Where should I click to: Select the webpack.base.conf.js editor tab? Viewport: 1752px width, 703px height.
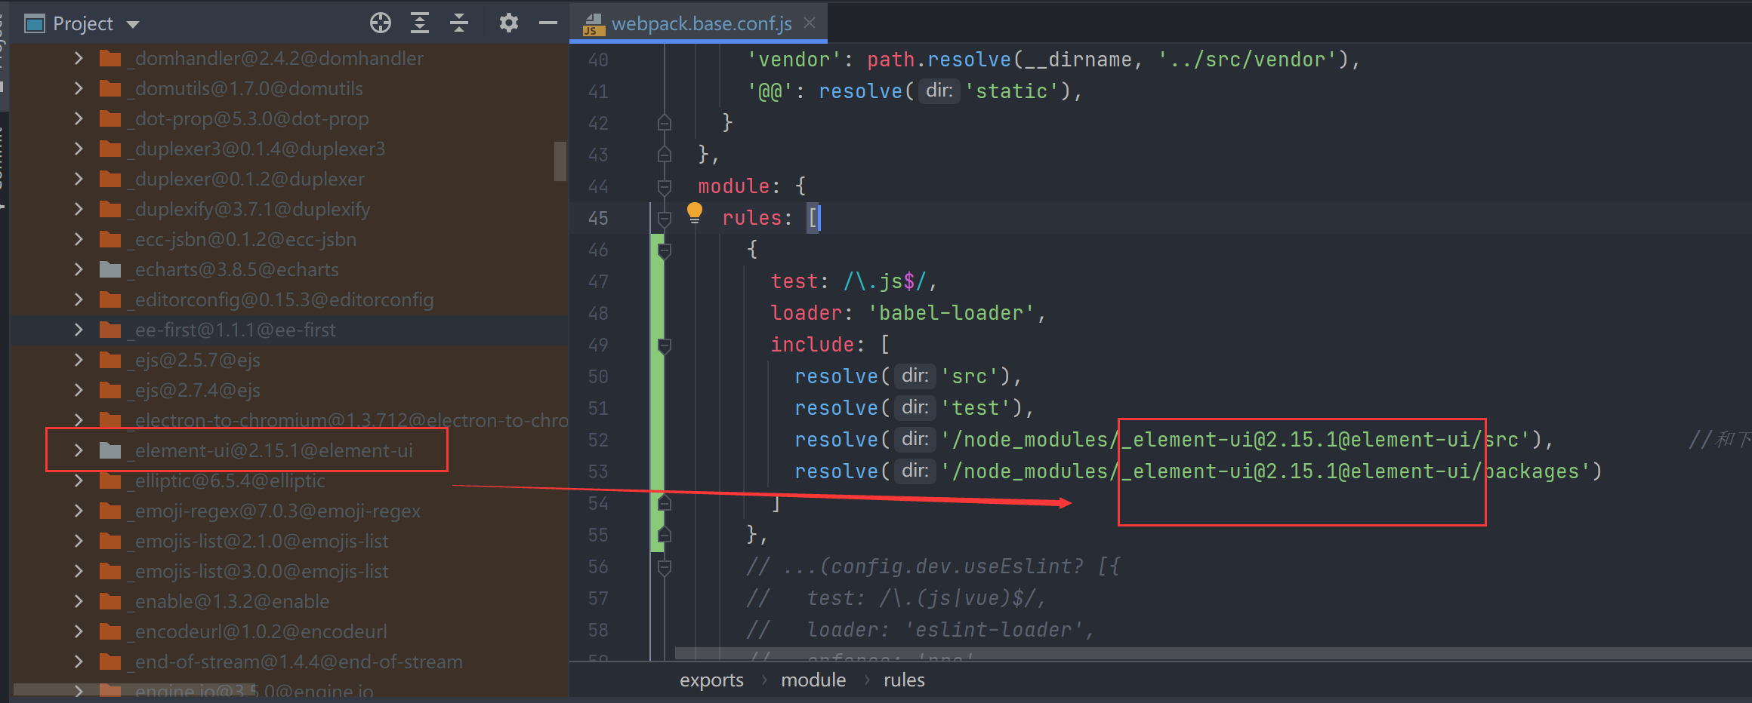point(701,23)
